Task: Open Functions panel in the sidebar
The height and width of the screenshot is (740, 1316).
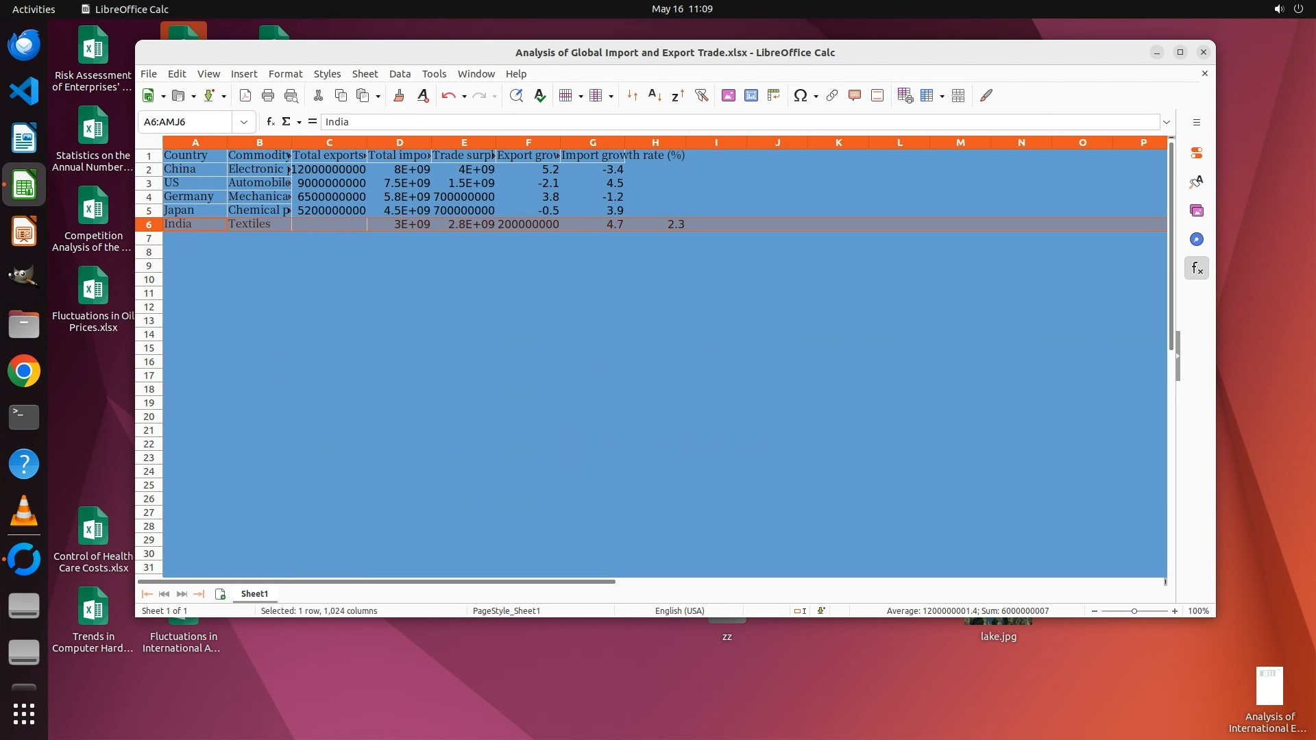Action: (1197, 269)
